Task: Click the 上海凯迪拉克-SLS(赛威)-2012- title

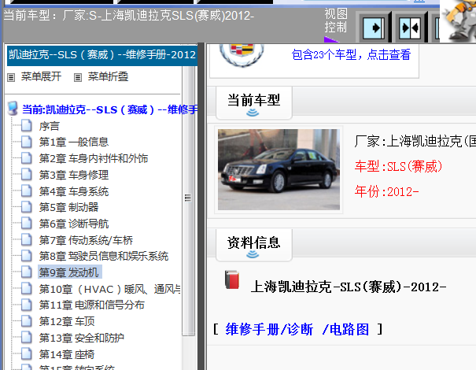Action: (349, 287)
